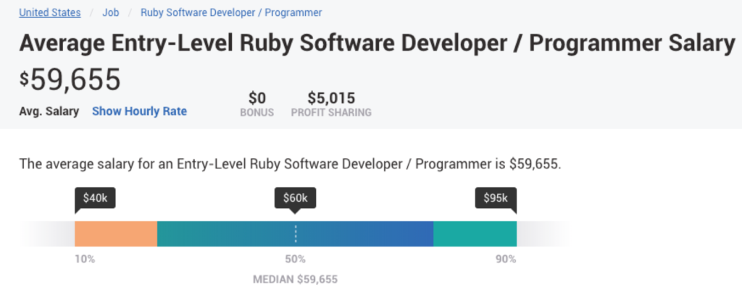Click the teal high-range bar segment
Image resolution: width=742 pixels, height=300 pixels.
475,234
